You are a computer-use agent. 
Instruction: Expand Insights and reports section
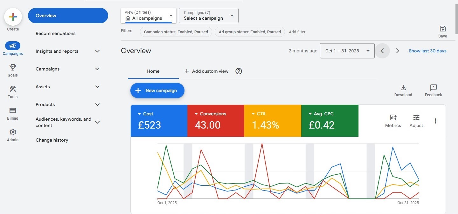coord(97,51)
